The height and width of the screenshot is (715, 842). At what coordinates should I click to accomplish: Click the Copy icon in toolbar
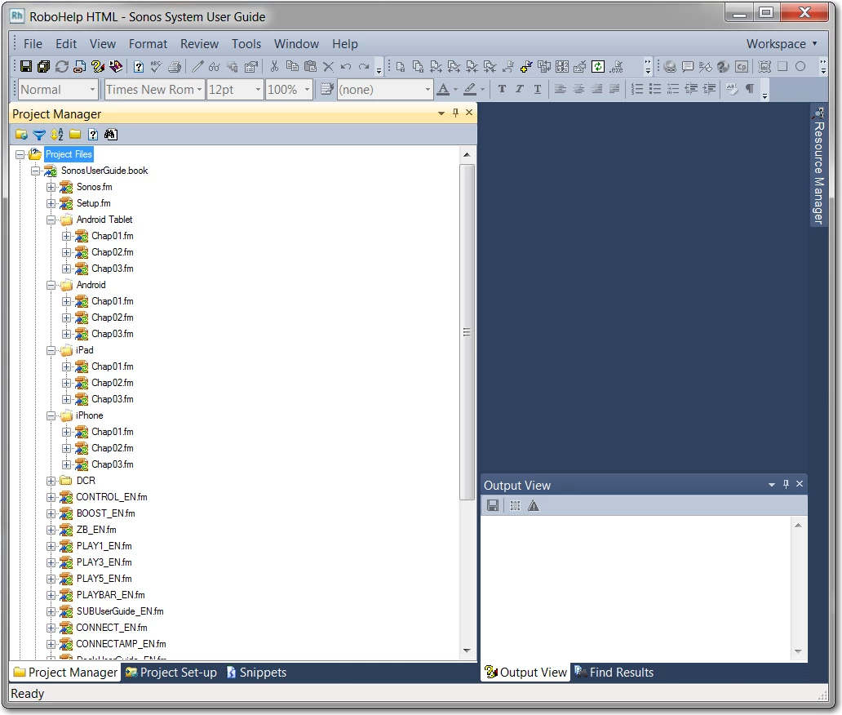[292, 67]
